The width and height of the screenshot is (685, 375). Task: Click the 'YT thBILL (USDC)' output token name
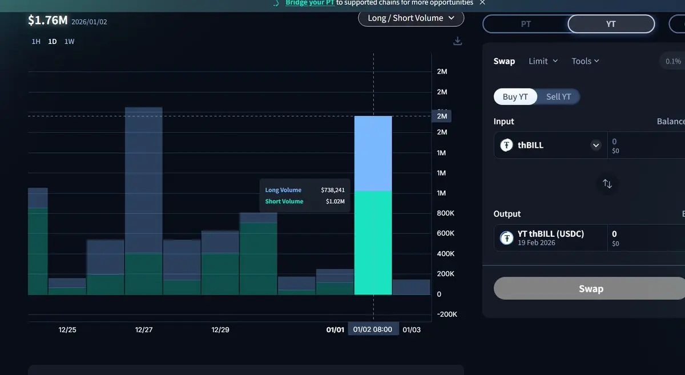pos(551,233)
